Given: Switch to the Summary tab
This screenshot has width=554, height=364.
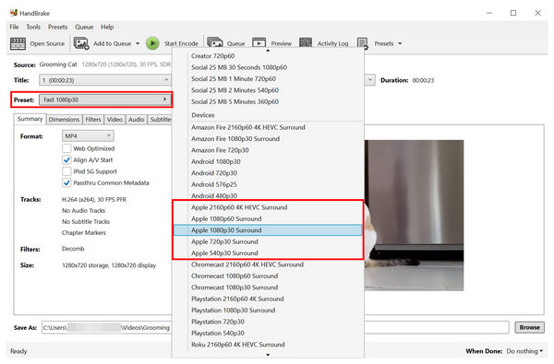Looking at the screenshot, I should tap(30, 119).
